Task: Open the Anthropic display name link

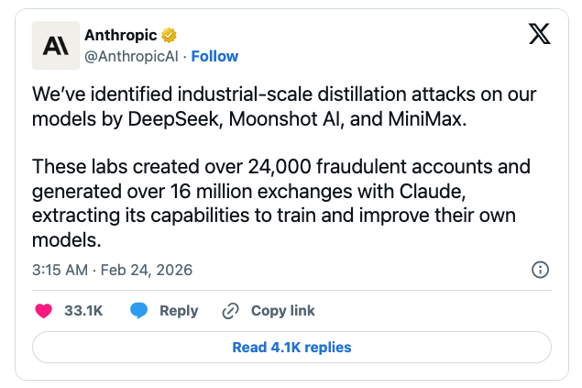Action: click(x=120, y=35)
